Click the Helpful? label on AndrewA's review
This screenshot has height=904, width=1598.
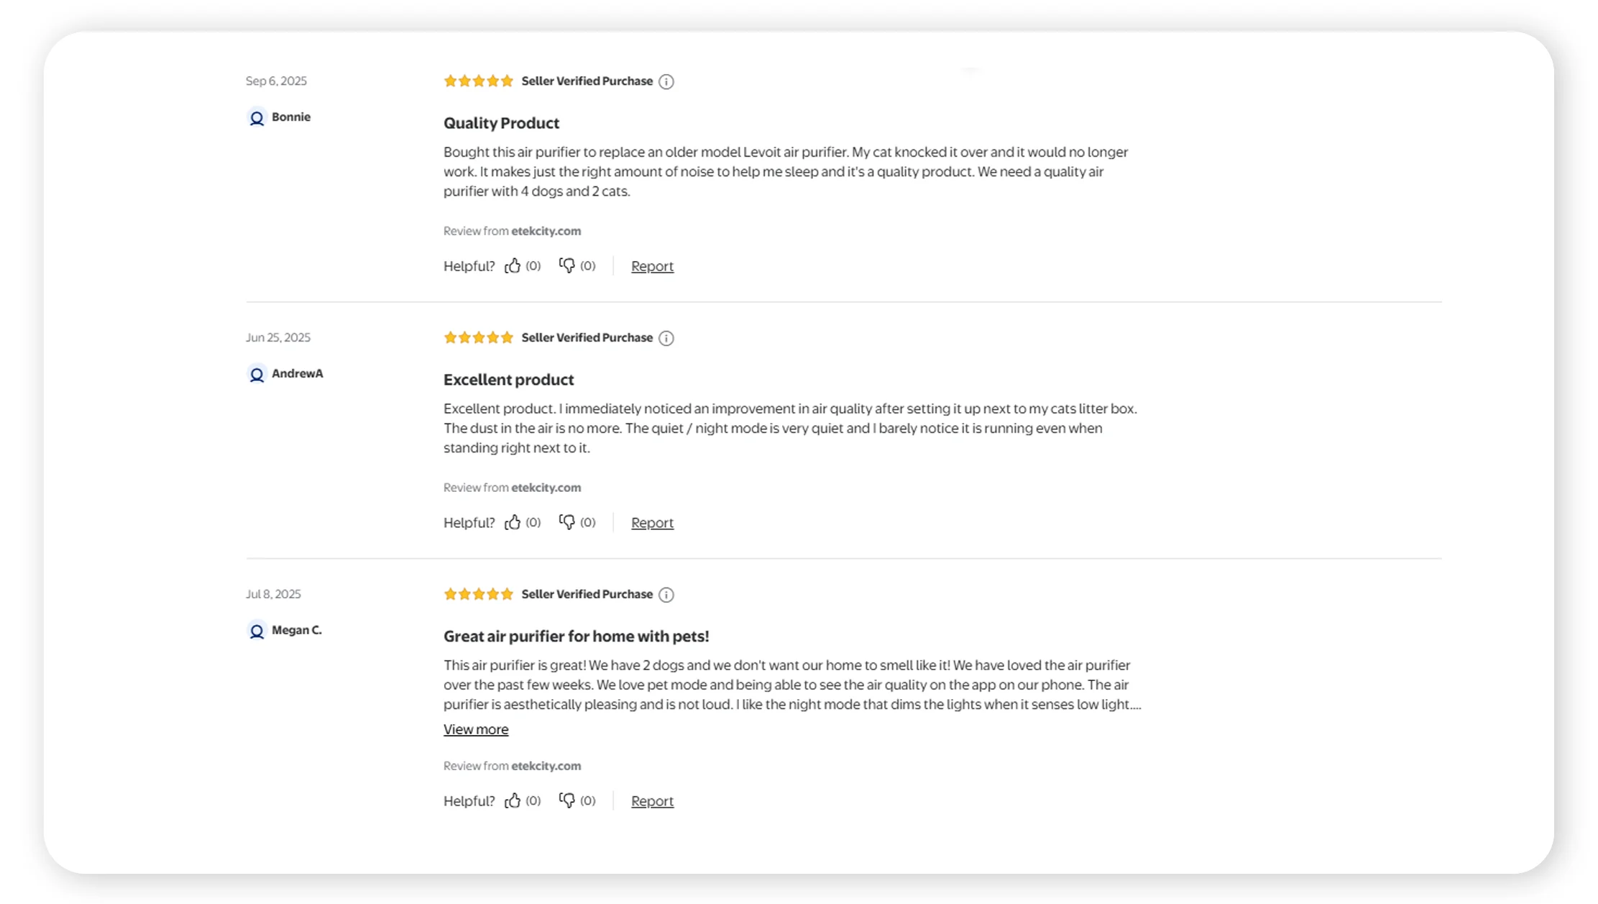pyautogui.click(x=469, y=522)
